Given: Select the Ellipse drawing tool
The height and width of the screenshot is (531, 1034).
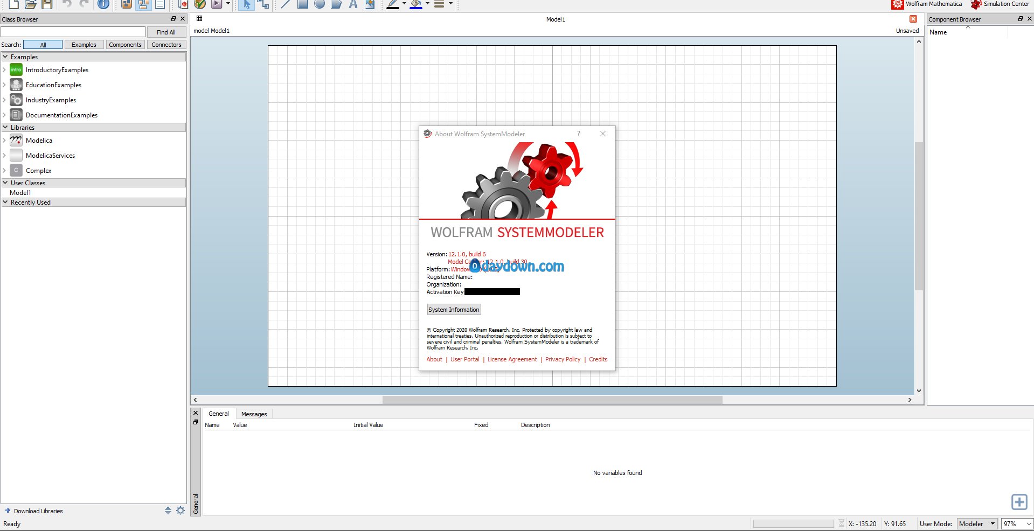Looking at the screenshot, I should tap(320, 4).
